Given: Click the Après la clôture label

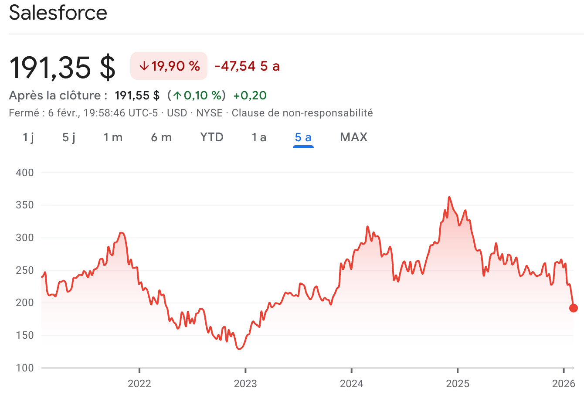Looking at the screenshot, I should point(58,95).
